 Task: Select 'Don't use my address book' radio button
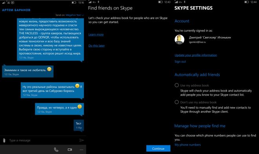coord(177,102)
